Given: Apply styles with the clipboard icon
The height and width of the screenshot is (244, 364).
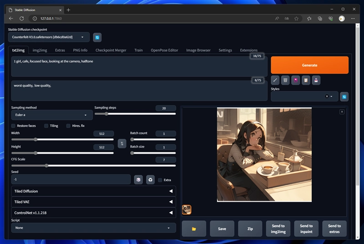Looking at the screenshot, I should (x=306, y=80).
